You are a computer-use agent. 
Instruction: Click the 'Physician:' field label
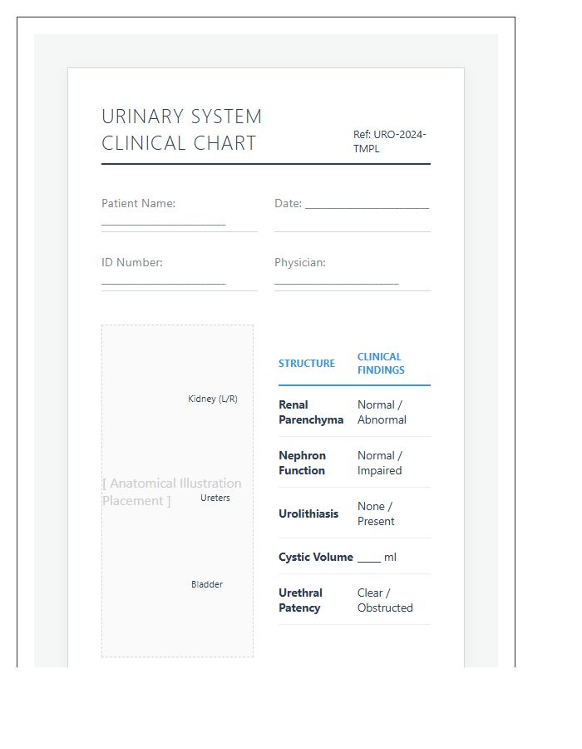300,262
